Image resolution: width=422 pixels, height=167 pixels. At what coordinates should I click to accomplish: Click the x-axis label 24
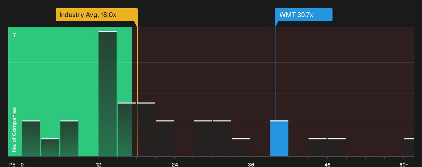pyautogui.click(x=175, y=164)
